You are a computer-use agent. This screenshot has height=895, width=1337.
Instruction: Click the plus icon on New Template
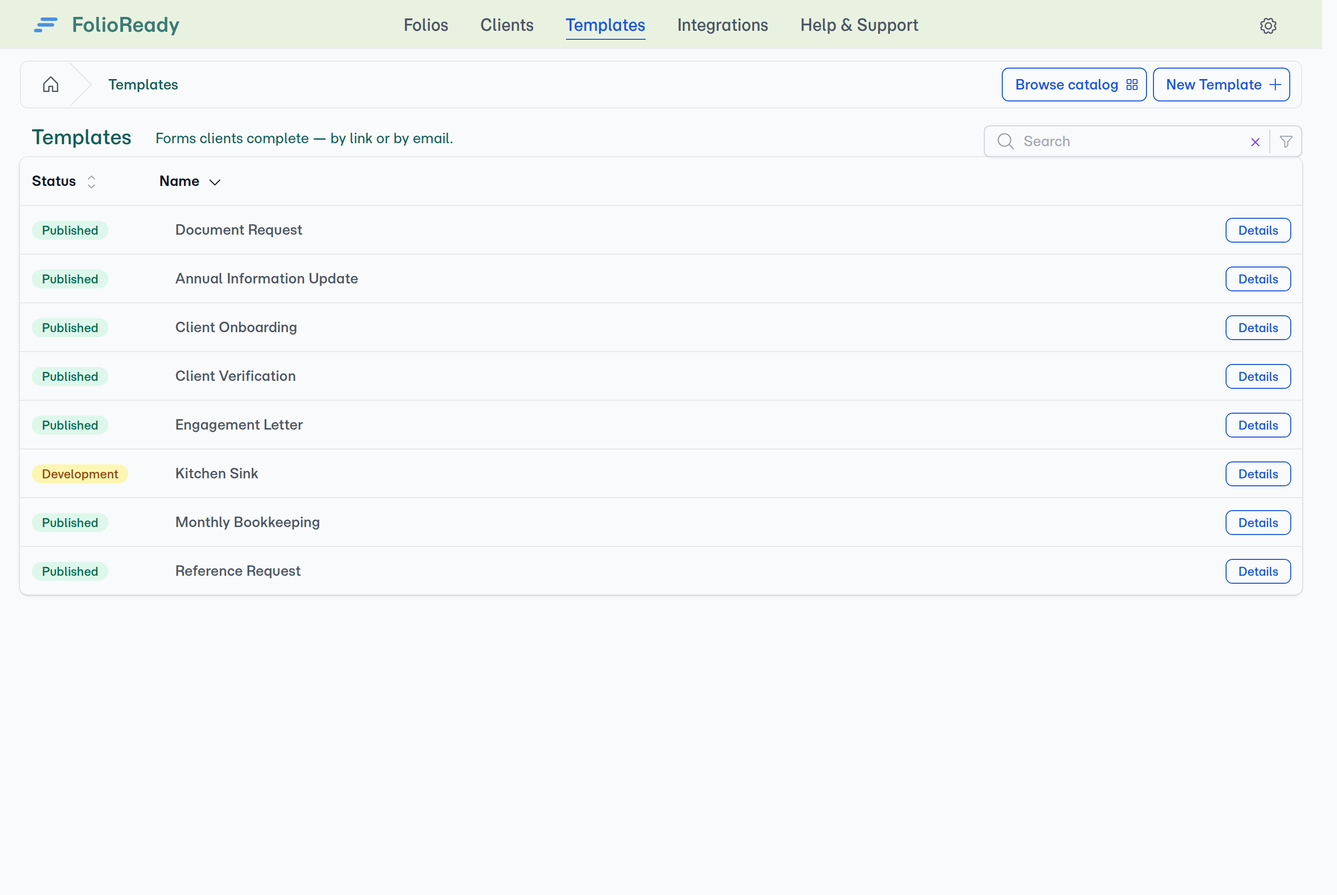pyautogui.click(x=1275, y=85)
